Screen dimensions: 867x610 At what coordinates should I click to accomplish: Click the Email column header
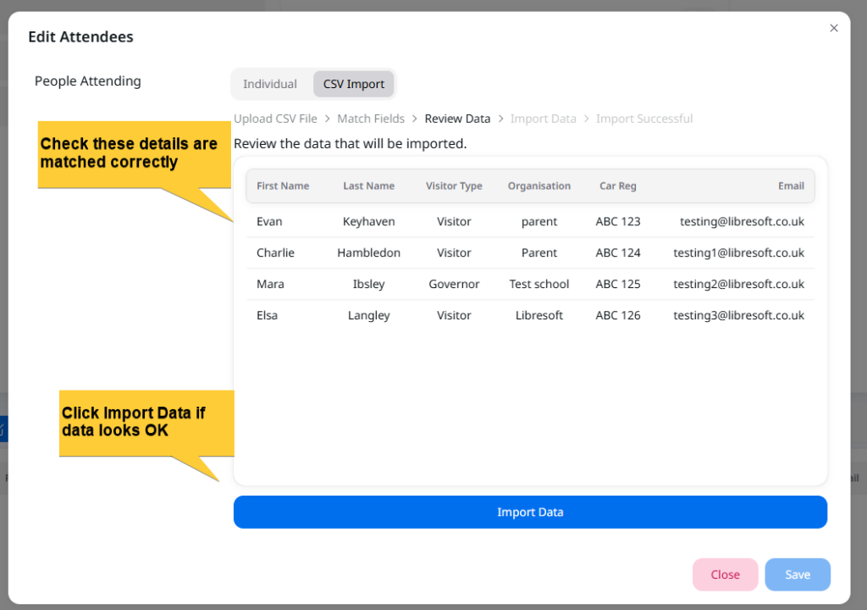point(791,186)
